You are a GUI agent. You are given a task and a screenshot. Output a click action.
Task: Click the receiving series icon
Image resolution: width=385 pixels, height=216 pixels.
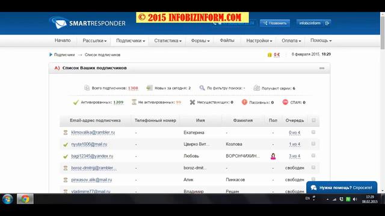click(257, 88)
